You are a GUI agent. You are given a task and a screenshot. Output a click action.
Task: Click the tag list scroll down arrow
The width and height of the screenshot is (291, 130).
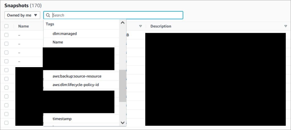(122, 122)
